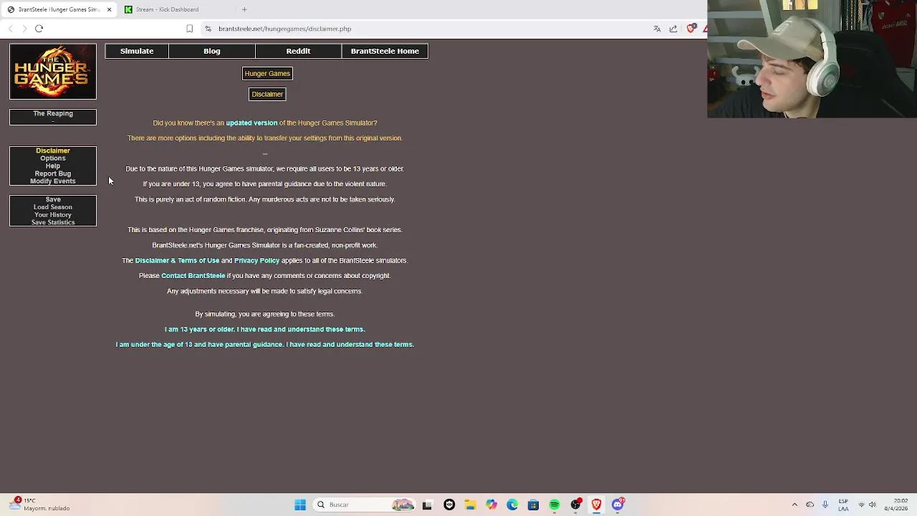Screen dimensions: 917x516
Task: Open the weather widget on taskbar
Action: coord(39,505)
